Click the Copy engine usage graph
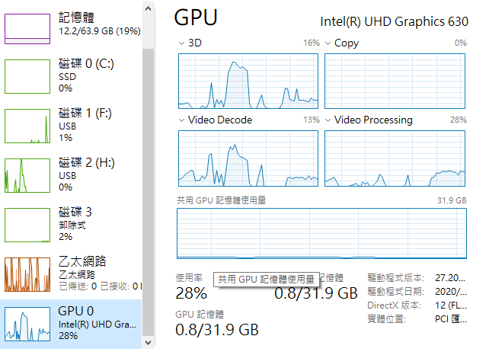Screen dimensions: 489x355 (x=395, y=81)
